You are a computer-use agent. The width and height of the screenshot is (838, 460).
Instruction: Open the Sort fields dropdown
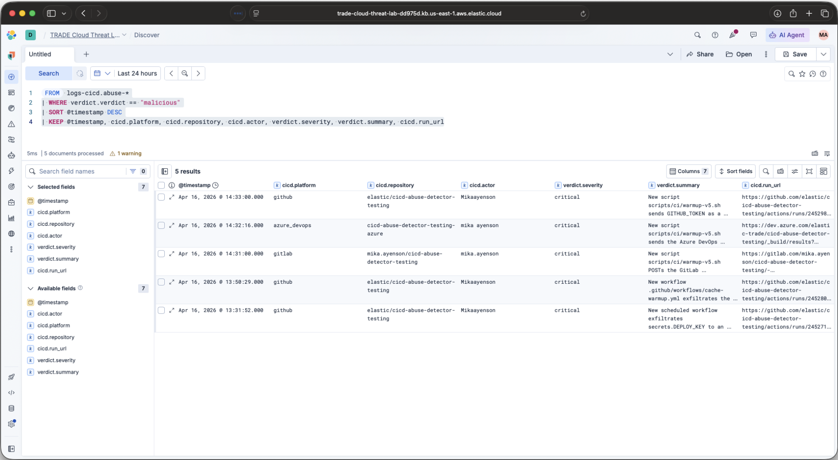pos(736,171)
